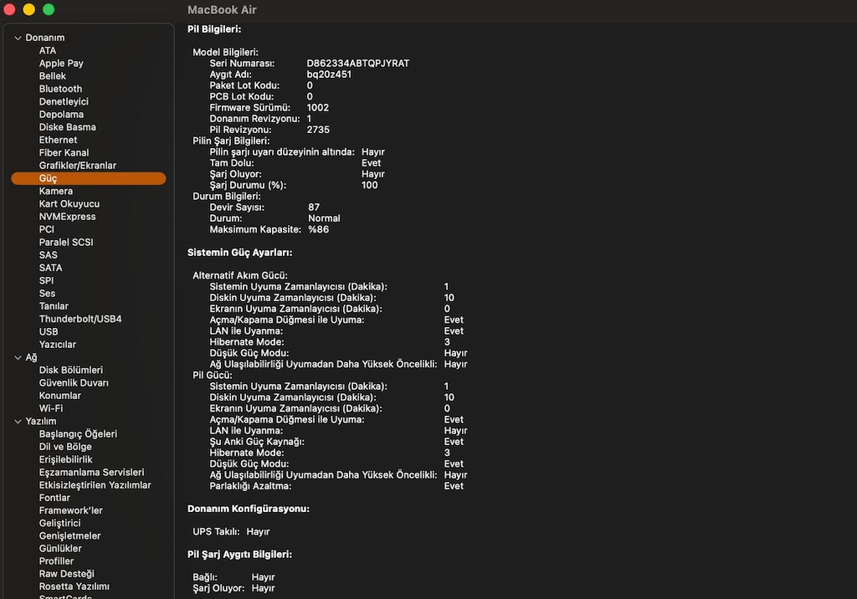
Task: Click the MacBook Air window title
Action: pyautogui.click(x=222, y=10)
